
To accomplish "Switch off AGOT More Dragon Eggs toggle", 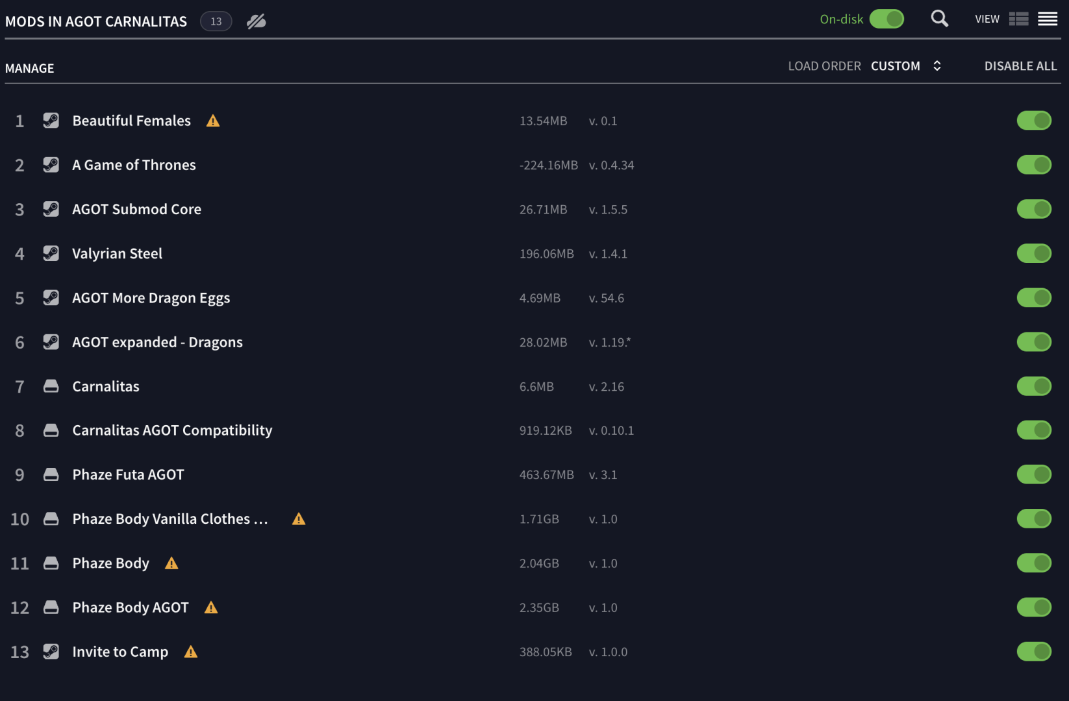I will pos(1034,298).
